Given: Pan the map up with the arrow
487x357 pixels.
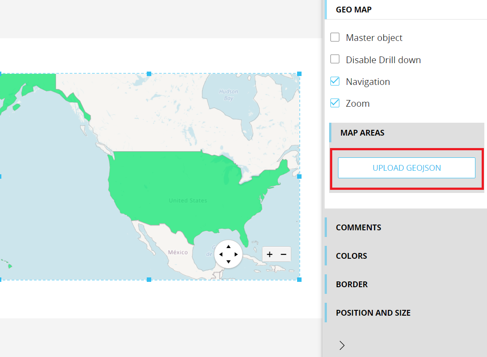Looking at the screenshot, I should (x=229, y=247).
